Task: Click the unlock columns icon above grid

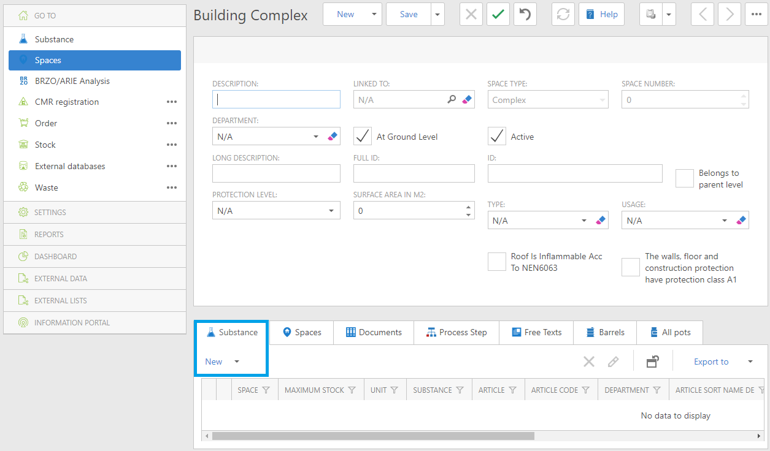Action: 652,362
